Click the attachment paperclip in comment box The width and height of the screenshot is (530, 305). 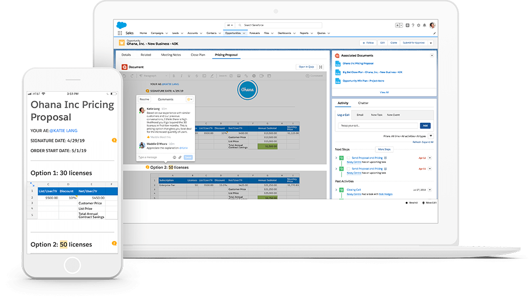[x=180, y=157]
